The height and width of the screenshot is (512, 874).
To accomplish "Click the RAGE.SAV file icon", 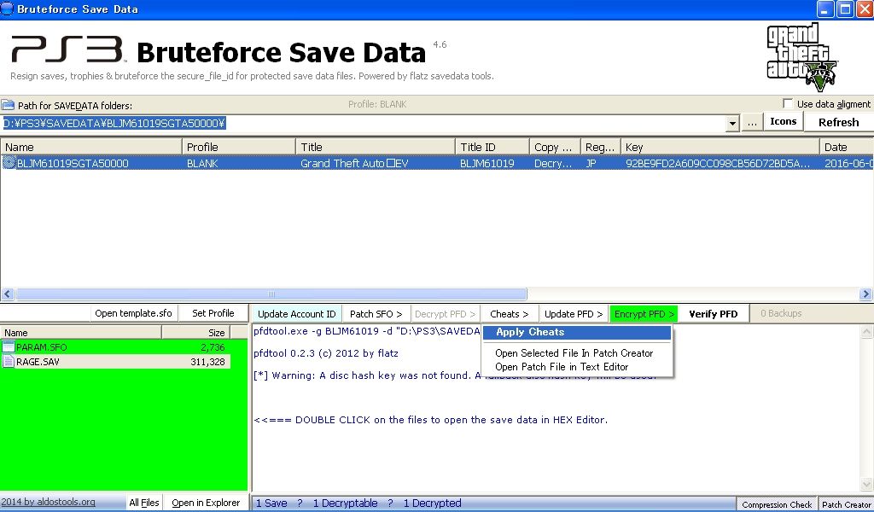I will (x=9, y=362).
